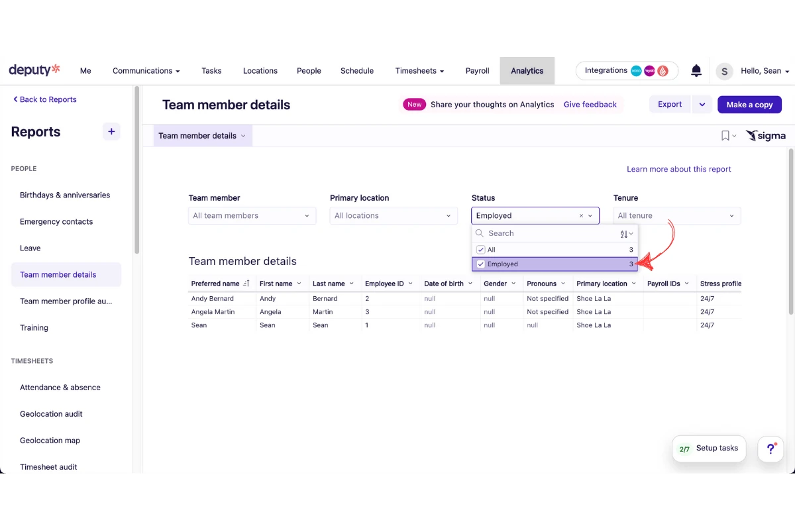Go to the Me menu item
795x530 pixels.
(85, 71)
